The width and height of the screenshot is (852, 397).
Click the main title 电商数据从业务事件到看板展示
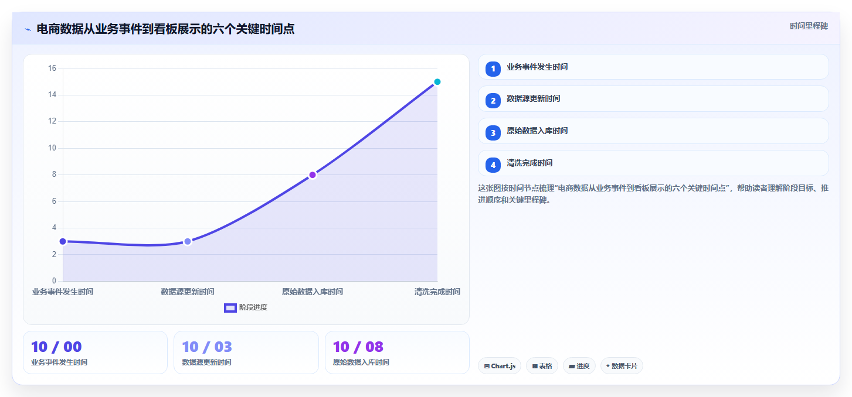click(165, 29)
